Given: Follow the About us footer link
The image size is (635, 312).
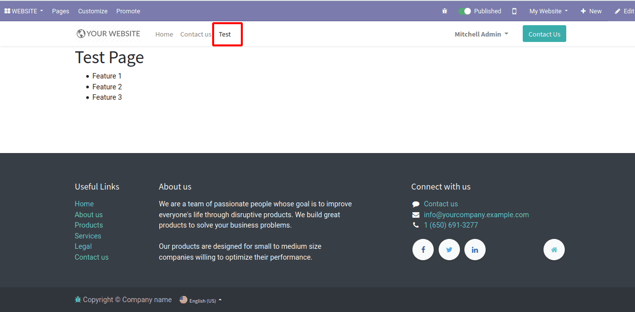Looking at the screenshot, I should point(89,215).
